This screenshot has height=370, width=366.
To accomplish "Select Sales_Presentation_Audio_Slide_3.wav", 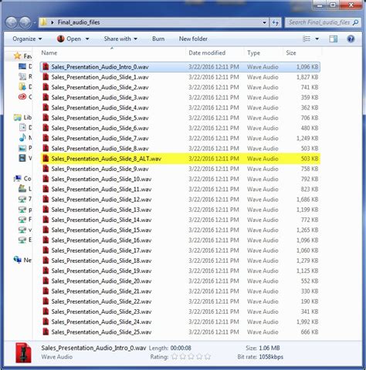I will [x=180, y=97].
